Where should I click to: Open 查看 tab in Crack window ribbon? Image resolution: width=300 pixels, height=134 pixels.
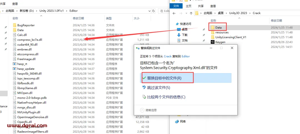tap(213, 6)
